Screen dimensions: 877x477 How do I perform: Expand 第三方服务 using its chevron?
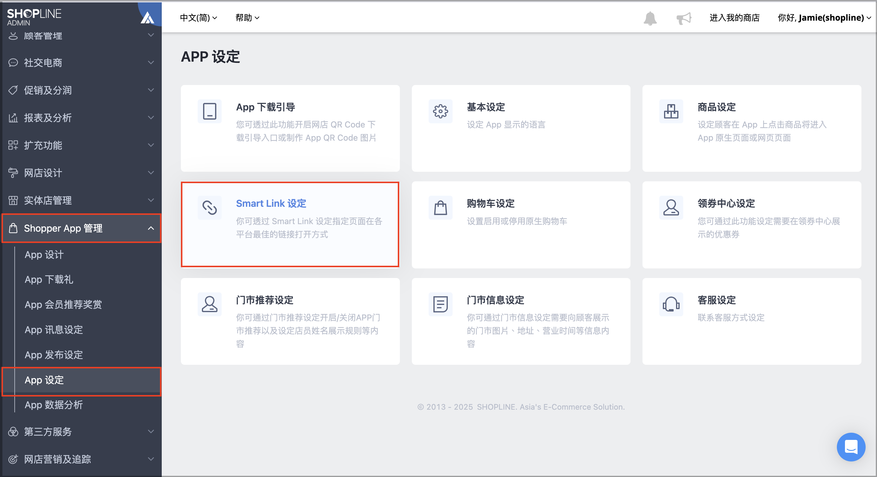click(x=151, y=432)
